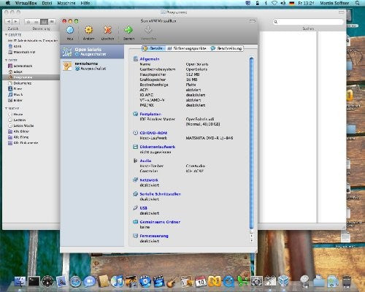Click the Löschen red X icon
This screenshot has width=365, height=292.
tap(107, 30)
